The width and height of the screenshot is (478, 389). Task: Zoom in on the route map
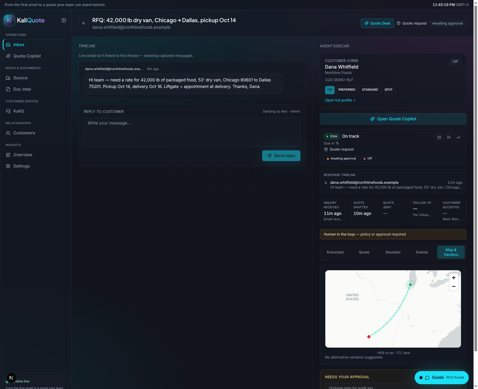[x=454, y=278]
